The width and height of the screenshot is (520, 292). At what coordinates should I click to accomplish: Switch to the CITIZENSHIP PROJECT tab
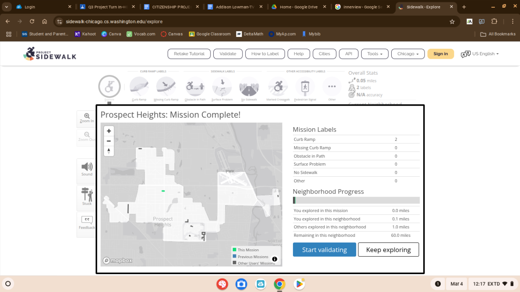point(171,7)
